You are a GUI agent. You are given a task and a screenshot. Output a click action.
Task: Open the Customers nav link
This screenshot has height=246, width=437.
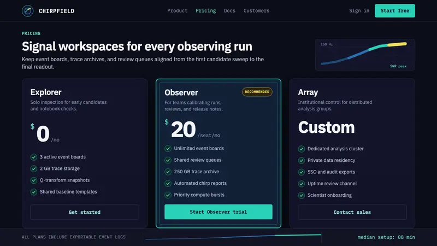click(256, 10)
